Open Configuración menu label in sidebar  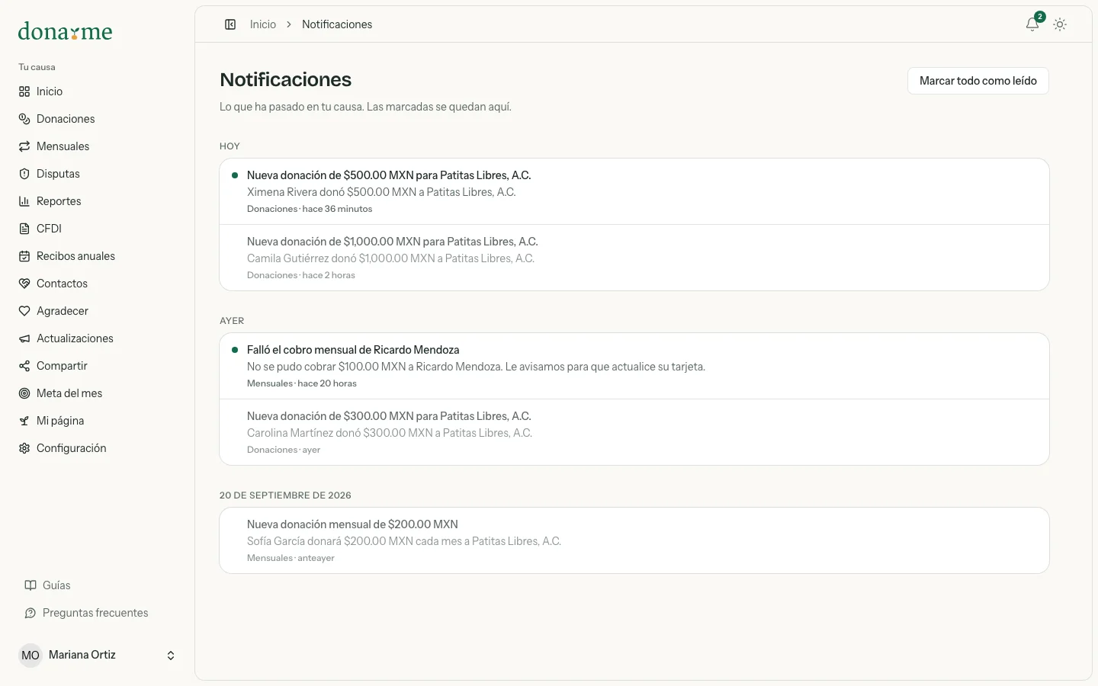click(72, 448)
